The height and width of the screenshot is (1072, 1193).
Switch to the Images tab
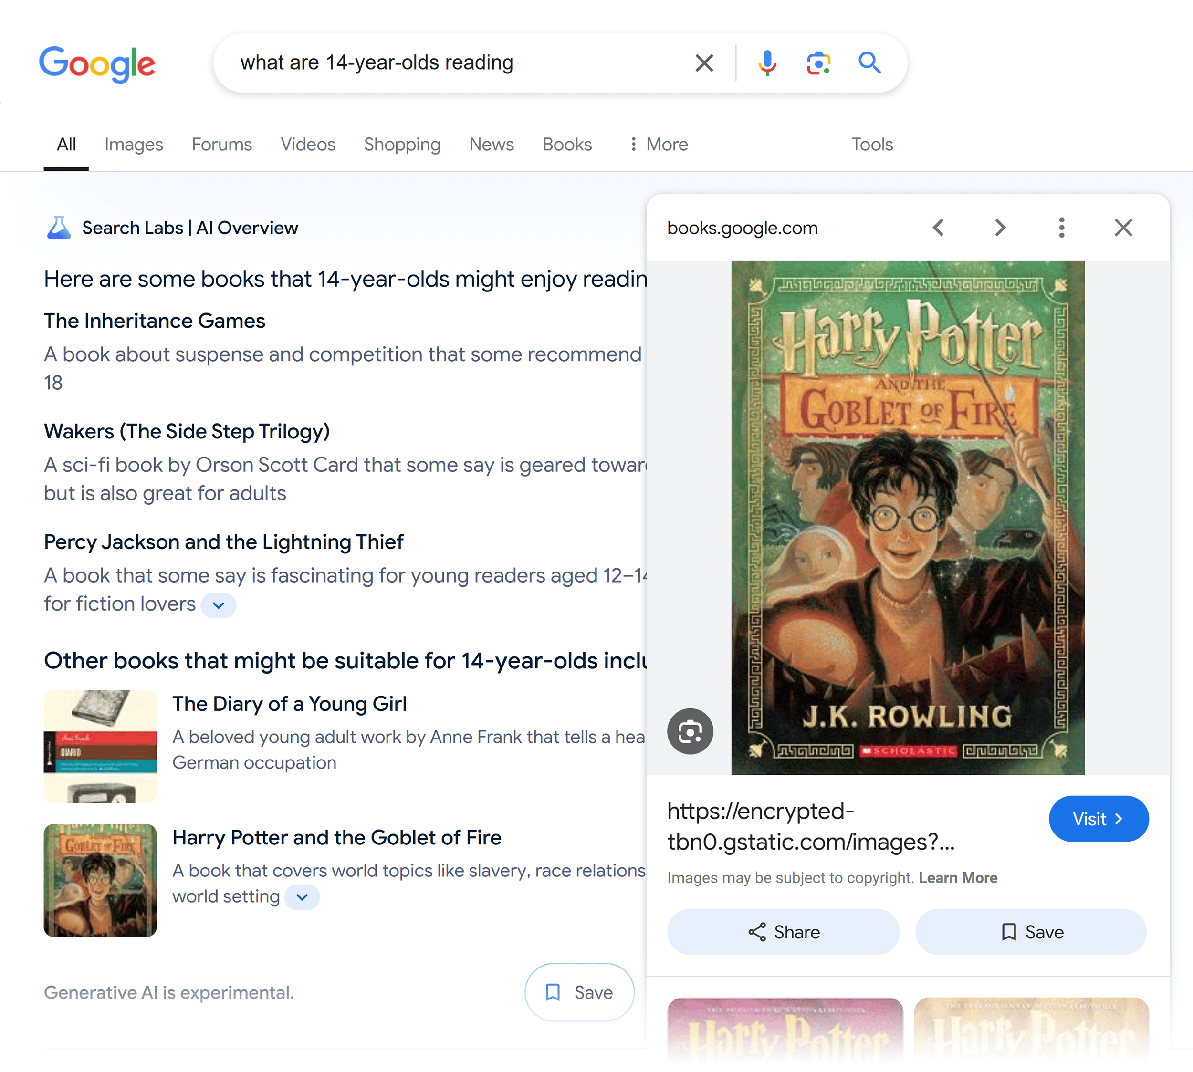(x=134, y=144)
